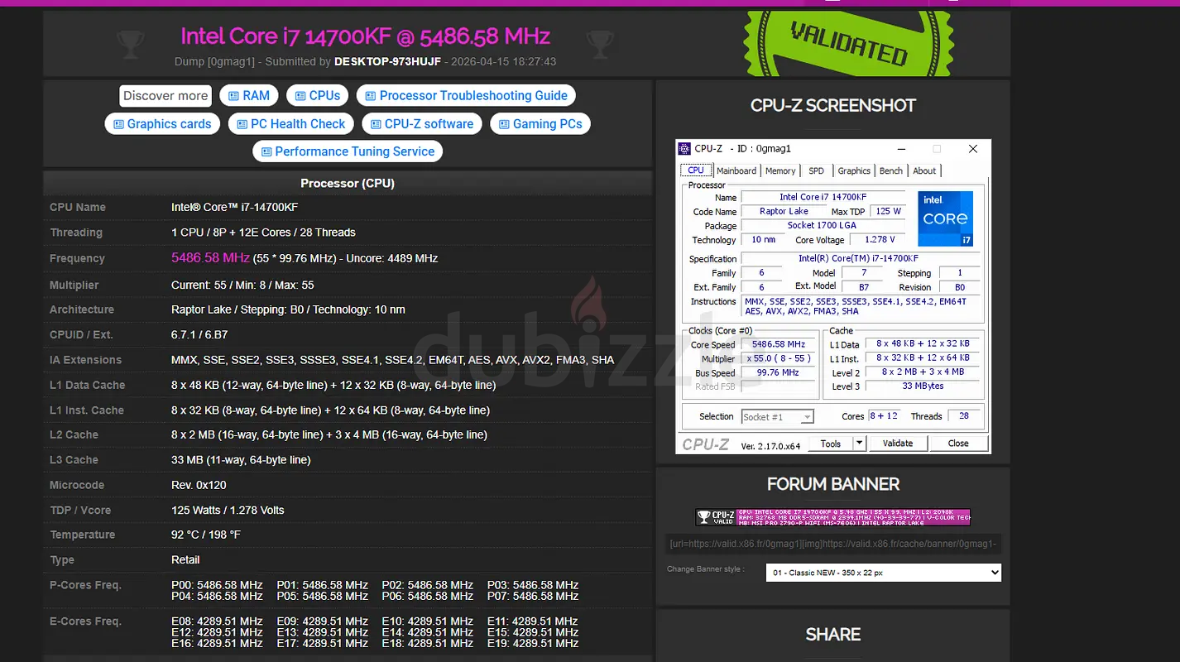Click the green VALIDATED stamp
1180x662 pixels.
click(x=848, y=43)
